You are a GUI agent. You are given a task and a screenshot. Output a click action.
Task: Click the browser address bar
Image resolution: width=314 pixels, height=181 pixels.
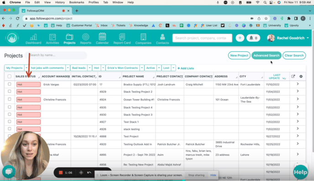click(136, 18)
